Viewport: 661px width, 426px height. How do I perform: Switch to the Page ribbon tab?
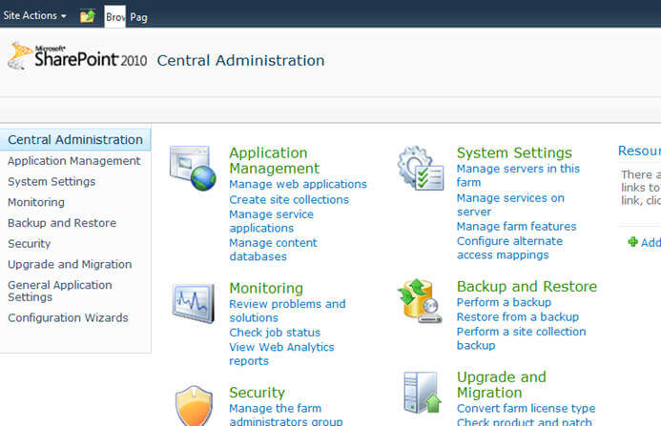pos(138,17)
